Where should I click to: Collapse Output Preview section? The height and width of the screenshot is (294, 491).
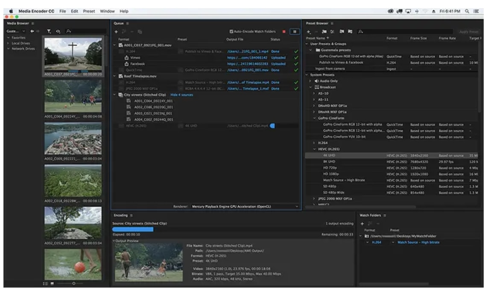[x=114, y=241]
